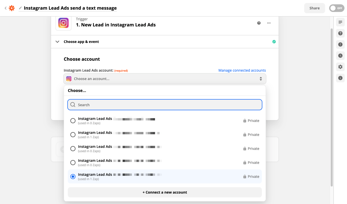Image resolution: width=347 pixels, height=204 pixels.
Task: Click lock icon on third account row
Action: coord(245,149)
